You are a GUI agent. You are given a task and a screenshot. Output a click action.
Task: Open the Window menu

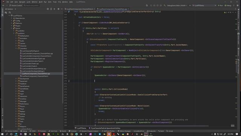65,2
